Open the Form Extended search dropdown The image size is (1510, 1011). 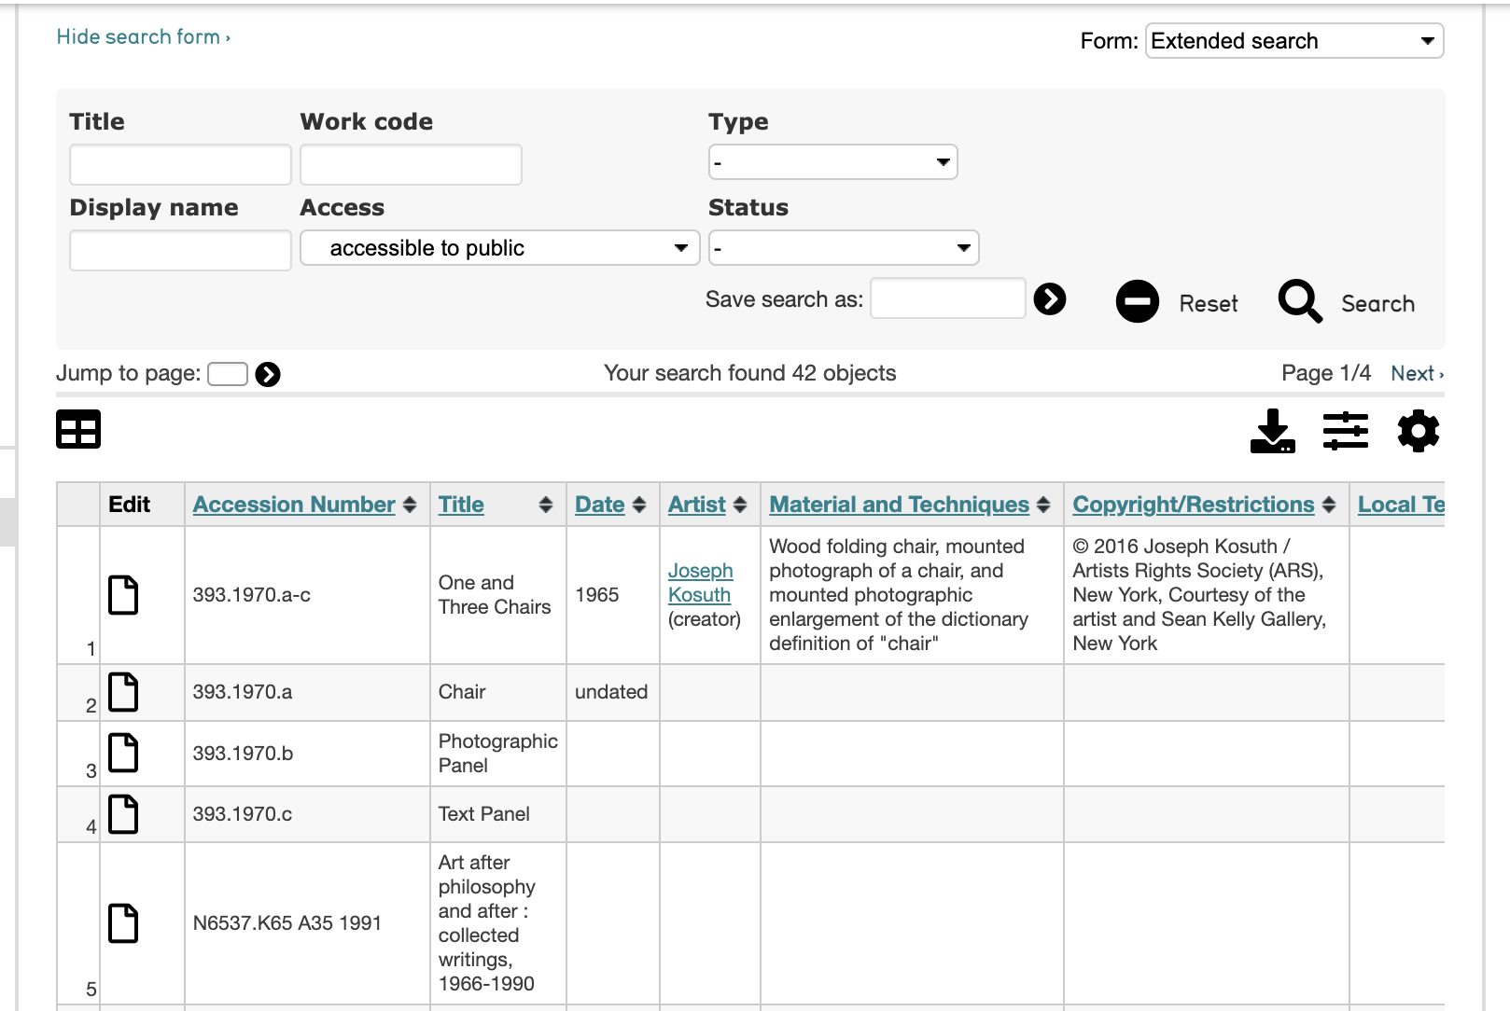1294,41
